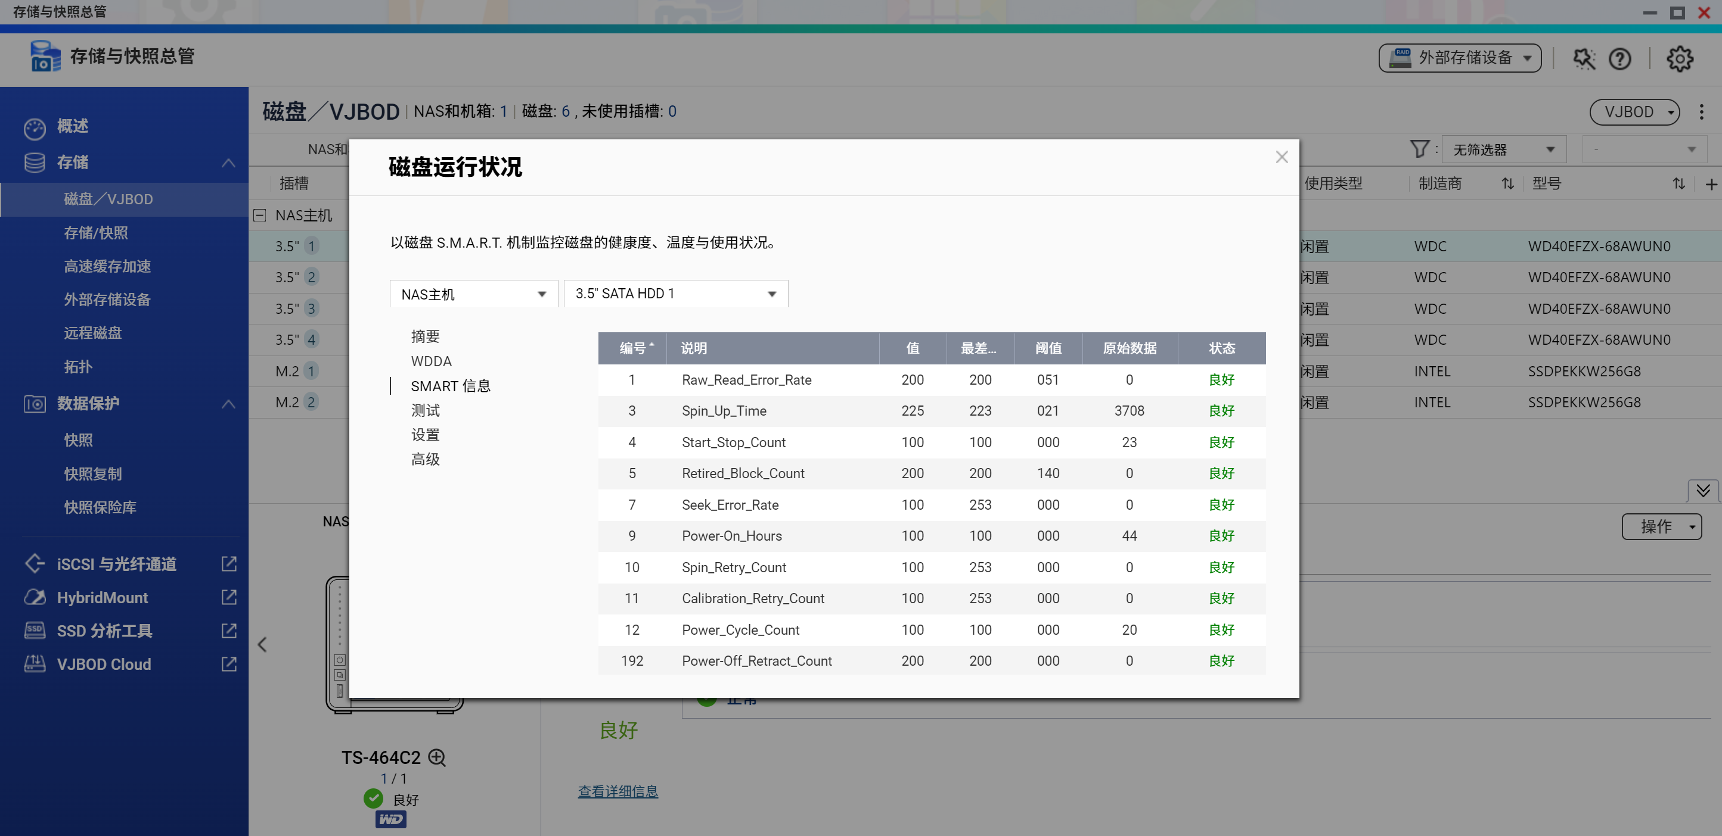Switch to the 摘要 tab
The height and width of the screenshot is (836, 1722).
pos(425,336)
